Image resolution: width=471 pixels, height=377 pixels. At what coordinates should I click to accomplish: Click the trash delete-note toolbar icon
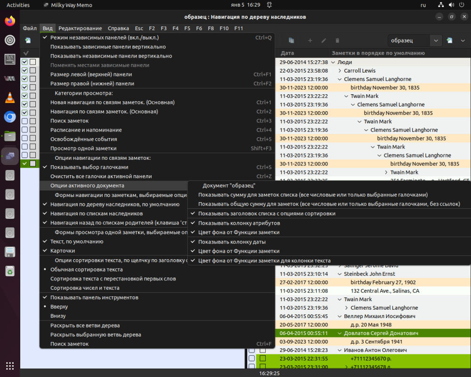pos(337,41)
